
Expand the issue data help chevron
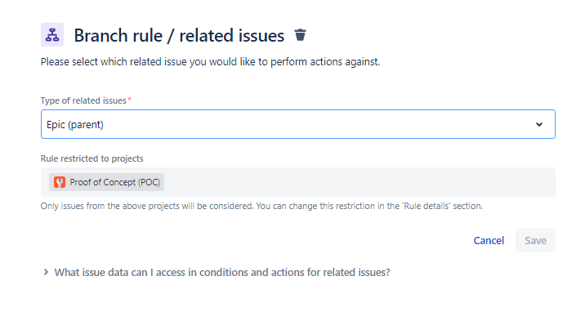pos(46,272)
